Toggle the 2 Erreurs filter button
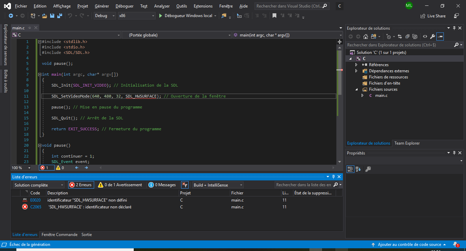Screen dimensions: 466x251 [81, 184]
